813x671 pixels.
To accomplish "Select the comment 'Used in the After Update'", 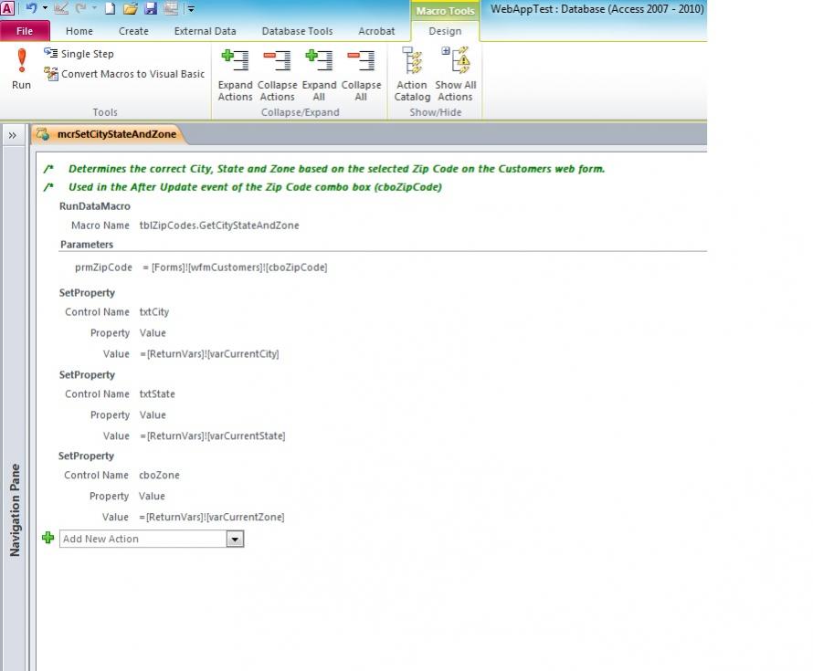I will tap(255, 187).
